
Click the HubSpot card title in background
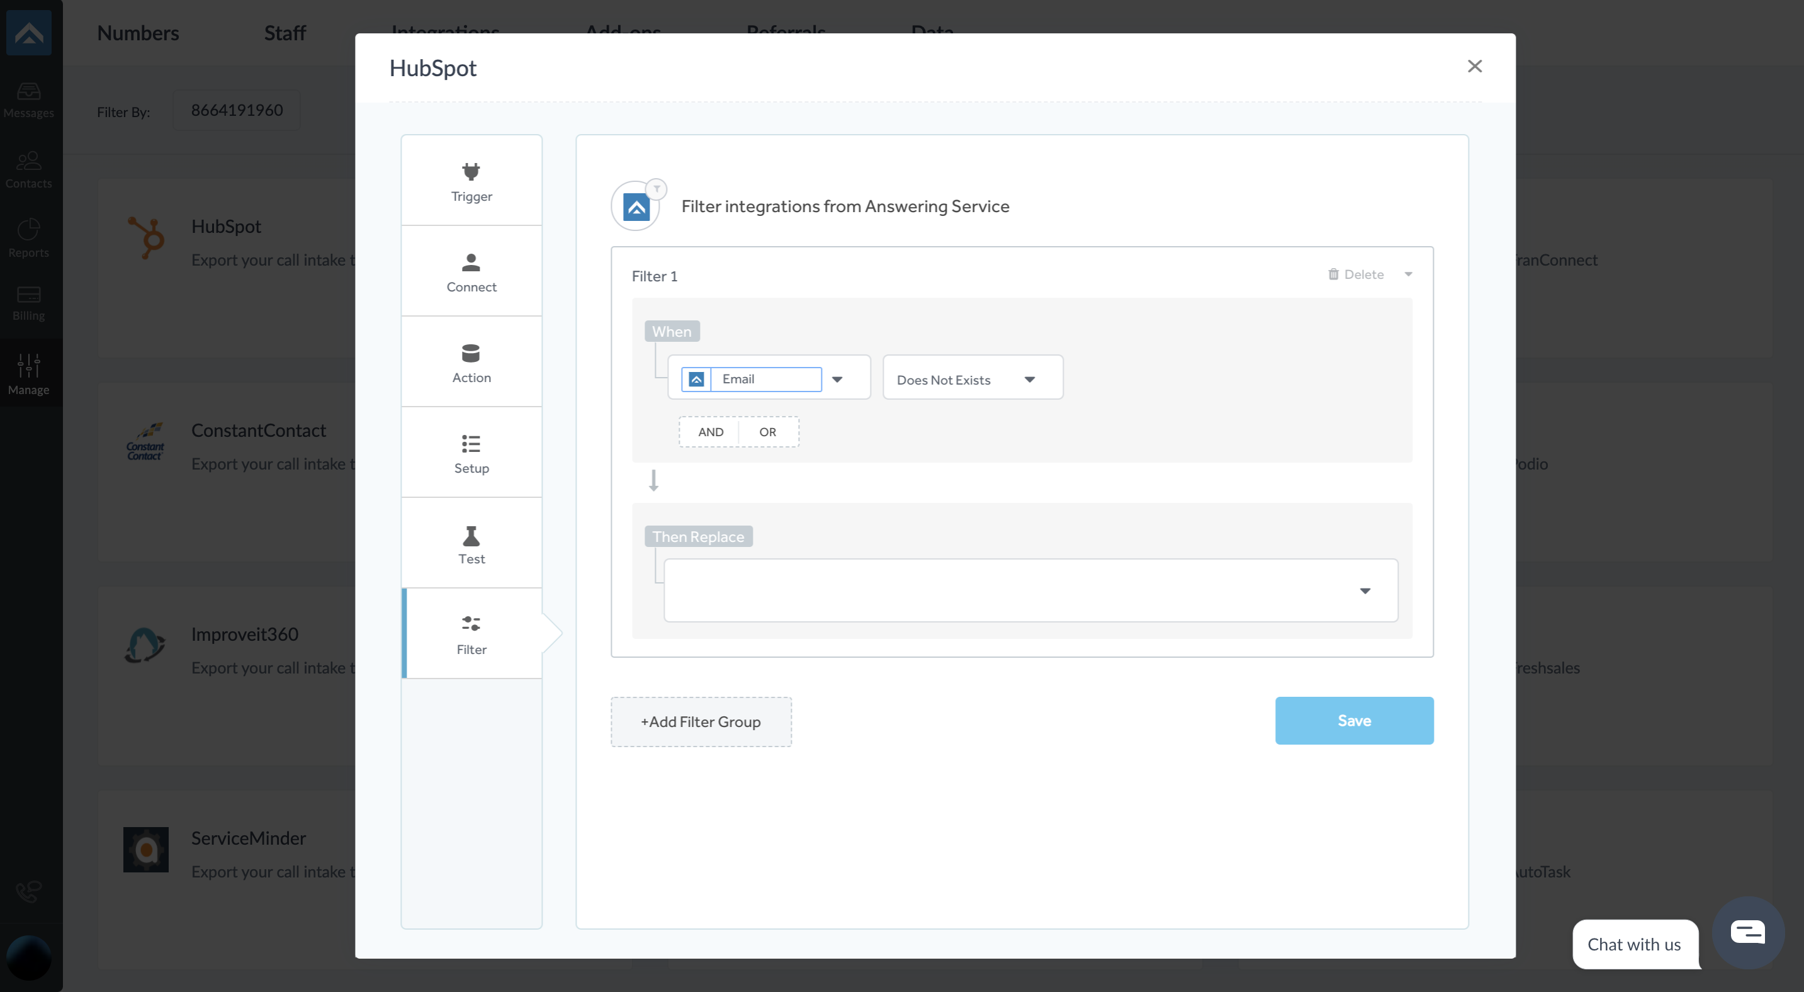[226, 226]
